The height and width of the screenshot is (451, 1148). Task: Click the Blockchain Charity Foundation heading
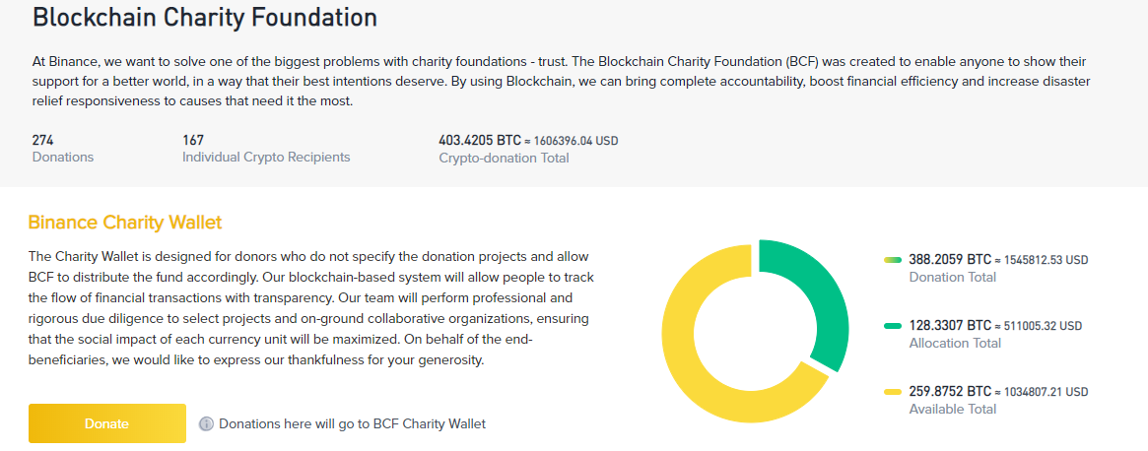pyautogui.click(x=205, y=18)
